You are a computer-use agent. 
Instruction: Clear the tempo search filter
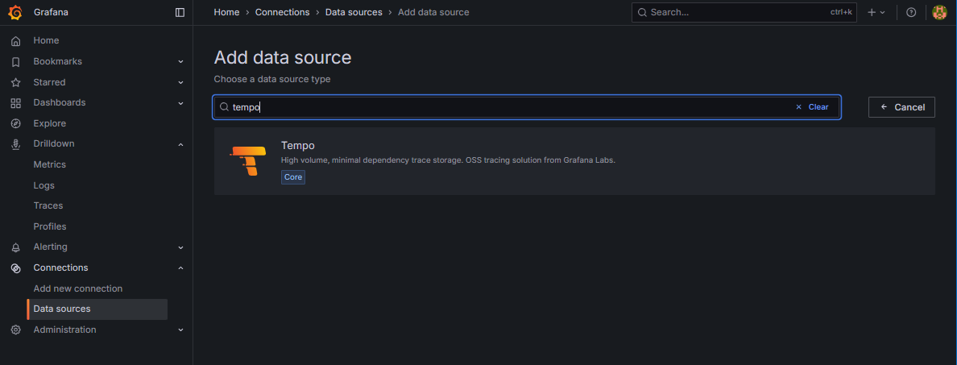tap(812, 107)
